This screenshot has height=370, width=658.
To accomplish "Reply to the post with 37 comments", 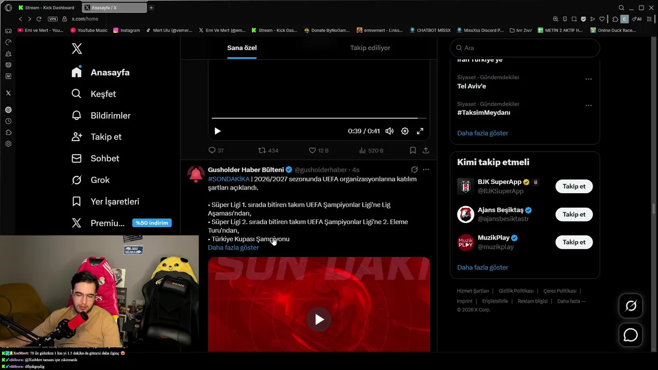I will coord(216,151).
